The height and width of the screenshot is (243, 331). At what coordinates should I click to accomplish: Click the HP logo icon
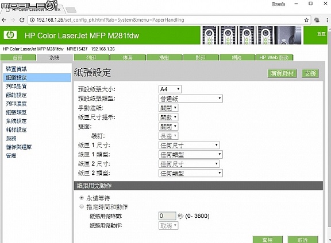[10, 35]
